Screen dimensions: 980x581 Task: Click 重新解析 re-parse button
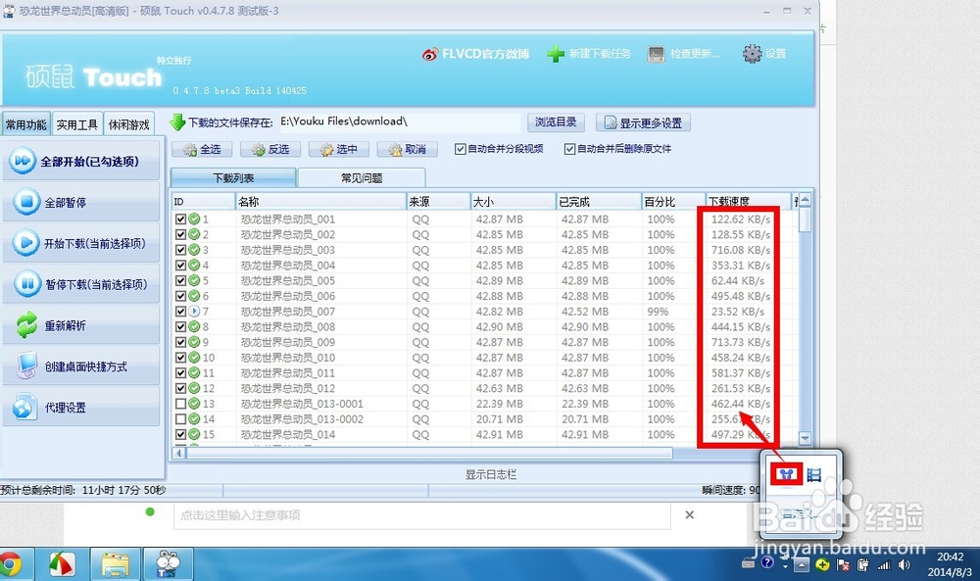[81, 325]
